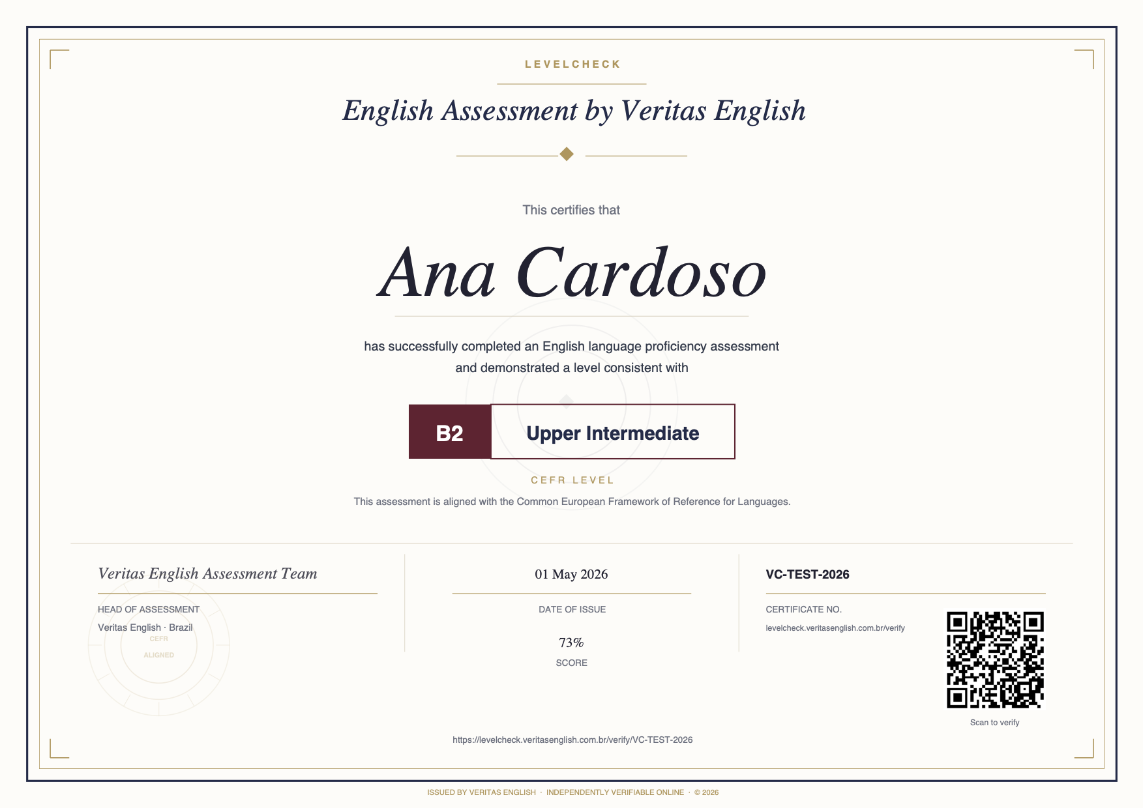The image size is (1143, 808).
Task: Click the title English Assessment by Veritas English
Action: [574, 111]
